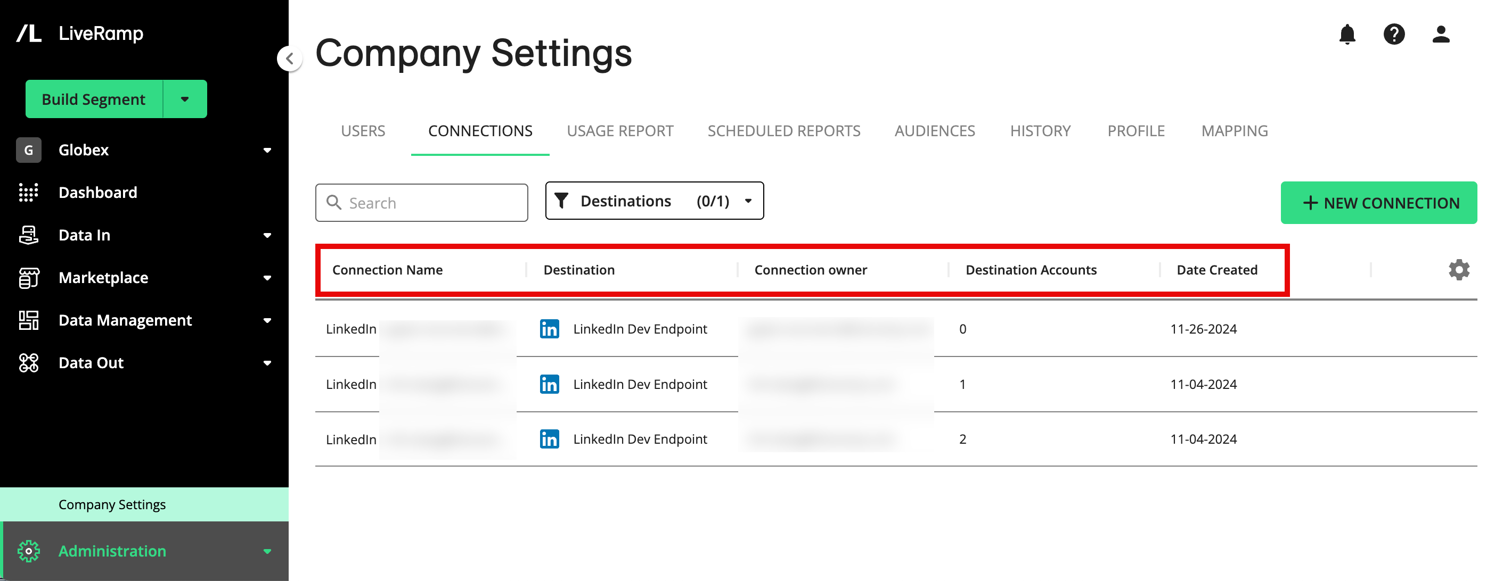Open the notifications bell
The height and width of the screenshot is (581, 1503).
tap(1346, 35)
